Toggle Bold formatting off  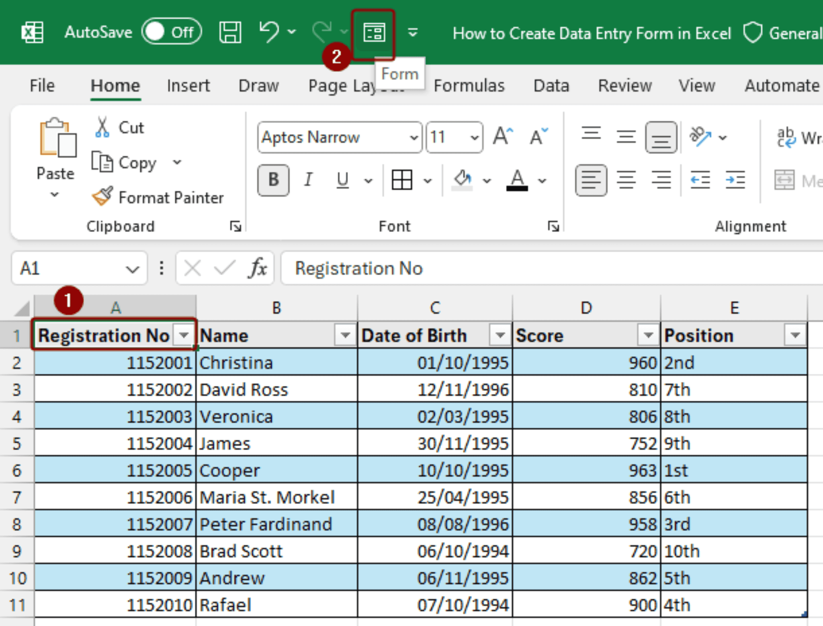(273, 180)
